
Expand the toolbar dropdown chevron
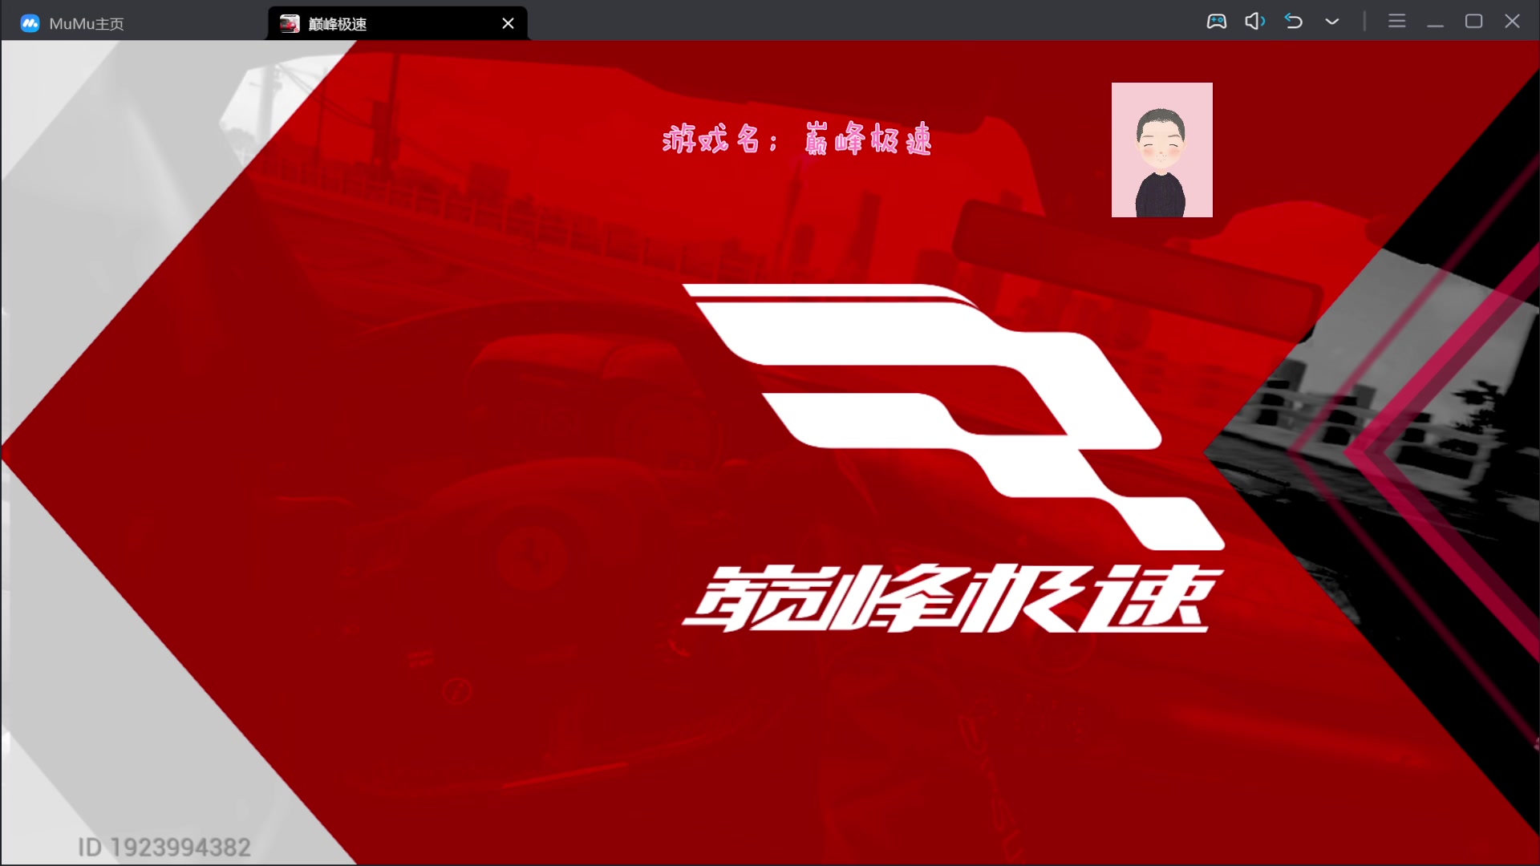[1332, 22]
